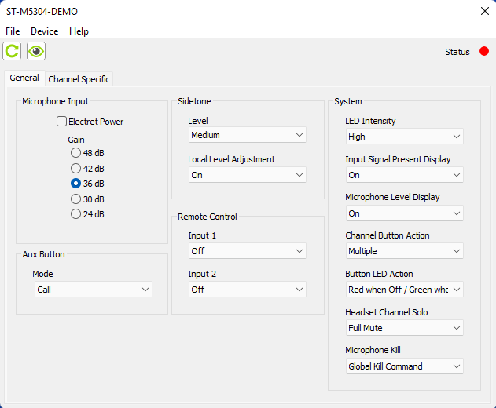Image resolution: width=496 pixels, height=408 pixels.
Task: Select the 24 dB gain radio button
Action: 75,214
